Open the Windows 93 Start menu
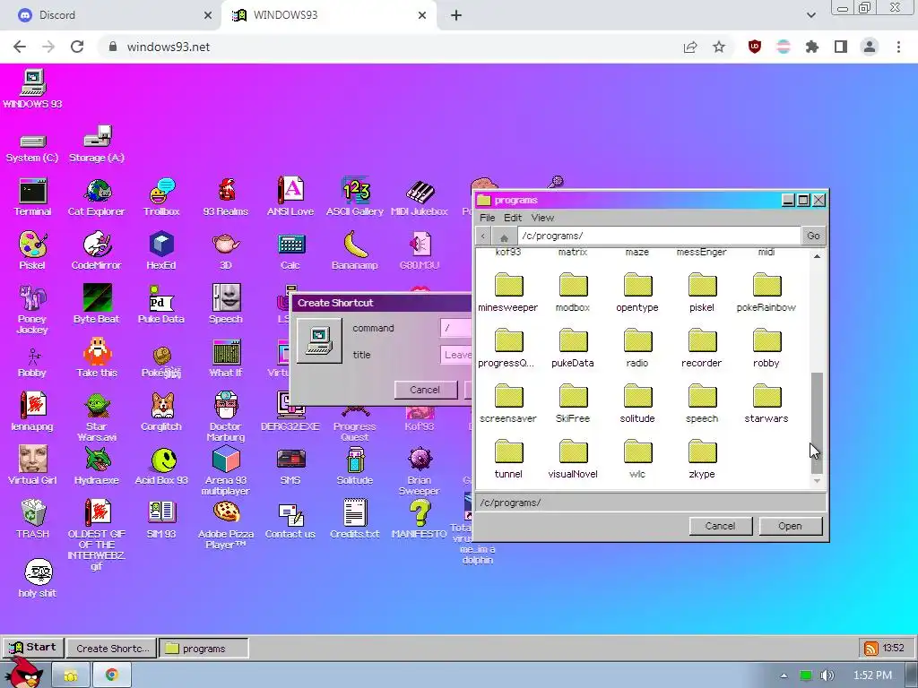The height and width of the screenshot is (688, 918). (33, 648)
